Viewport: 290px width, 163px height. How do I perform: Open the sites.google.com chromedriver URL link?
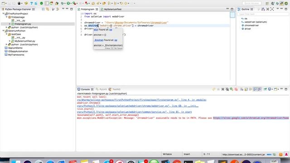[x=251, y=118]
